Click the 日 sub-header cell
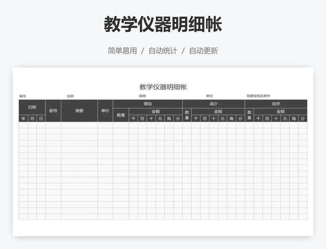Image resolution: width=326 pixels, height=249 pixels. click(x=41, y=118)
